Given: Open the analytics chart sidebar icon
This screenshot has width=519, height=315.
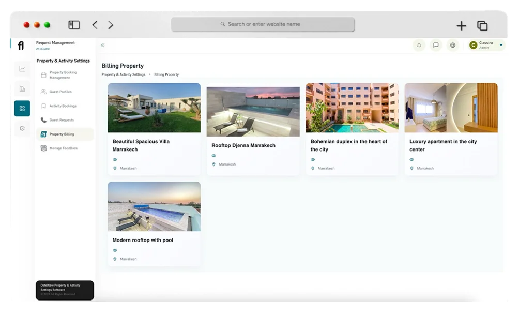Looking at the screenshot, I should [x=22, y=69].
